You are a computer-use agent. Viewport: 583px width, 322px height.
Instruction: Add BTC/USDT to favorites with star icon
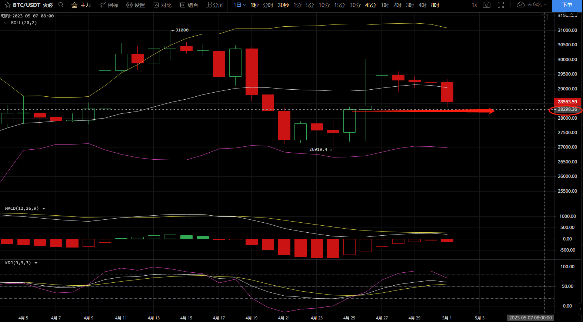coord(7,5)
